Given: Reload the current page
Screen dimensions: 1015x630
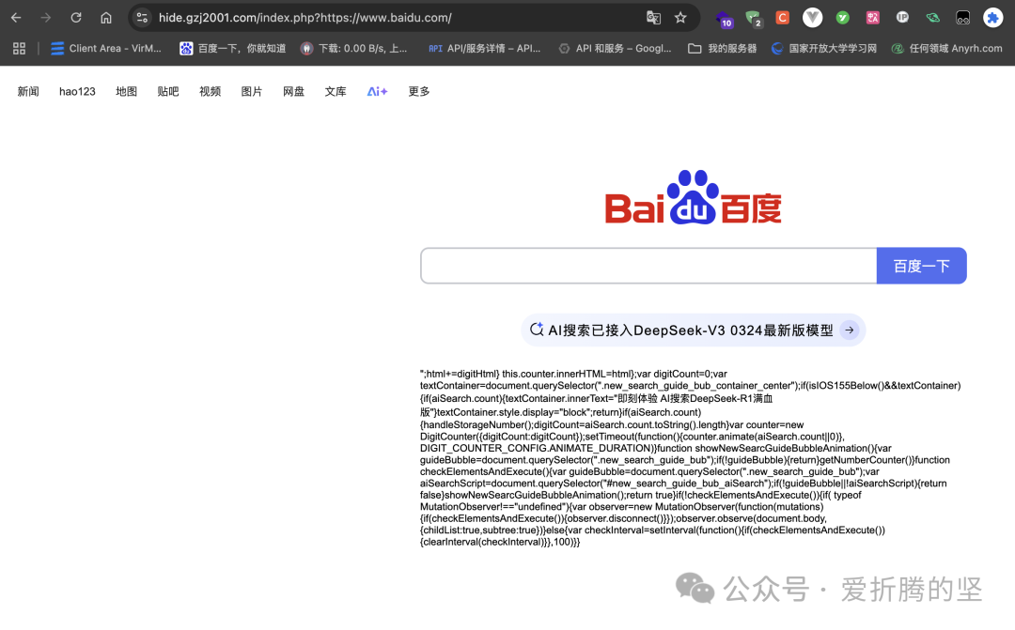Looking at the screenshot, I should coord(76,18).
